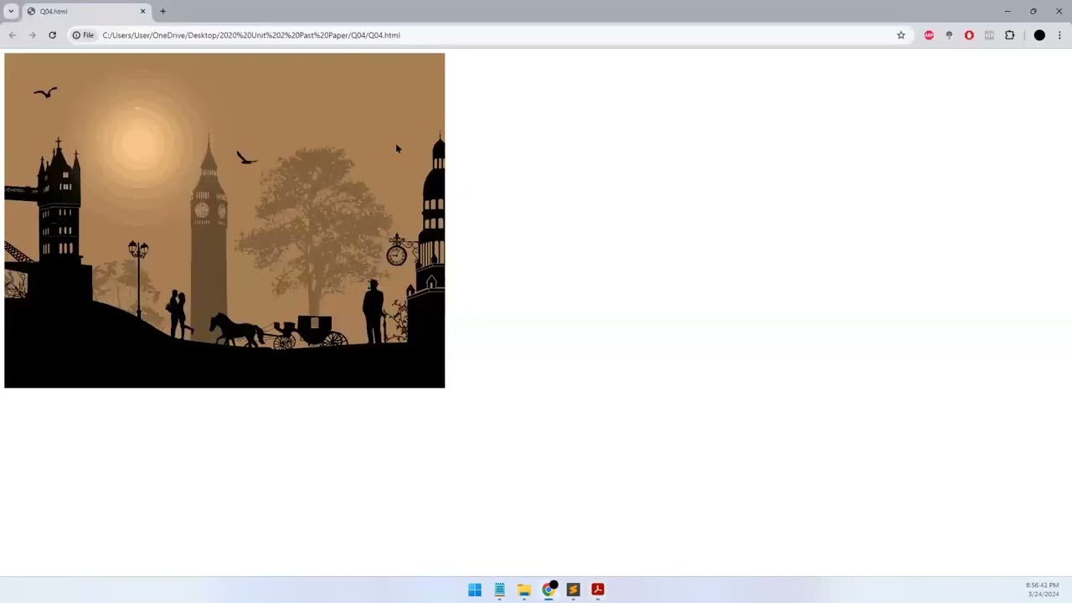
Task: Open the Chrome profile avatar
Action: click(x=1039, y=35)
